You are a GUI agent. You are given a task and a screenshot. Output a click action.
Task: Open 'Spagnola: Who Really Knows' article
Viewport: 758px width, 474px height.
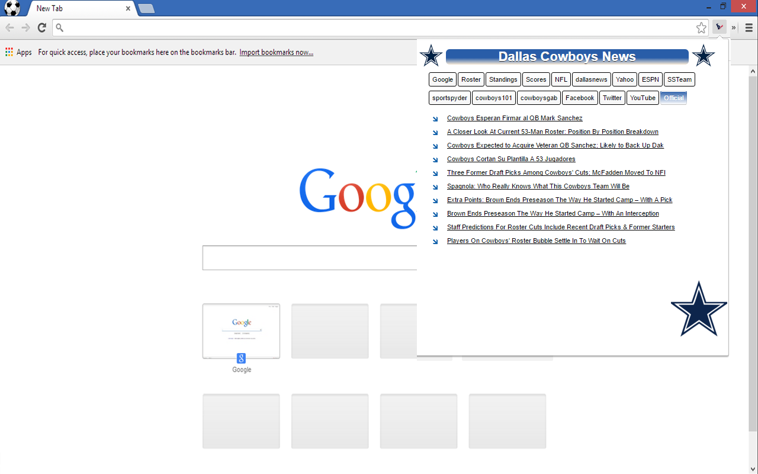tap(538, 186)
